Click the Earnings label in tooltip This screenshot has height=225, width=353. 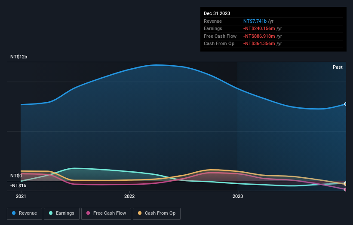(213, 28)
